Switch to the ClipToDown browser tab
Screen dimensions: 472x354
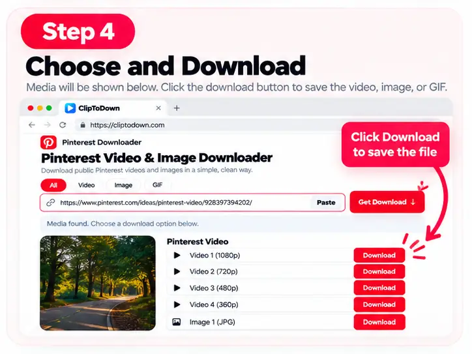(x=113, y=108)
